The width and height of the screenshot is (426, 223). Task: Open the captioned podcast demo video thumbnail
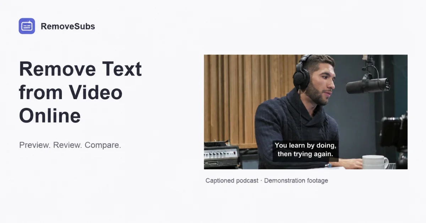(306, 112)
